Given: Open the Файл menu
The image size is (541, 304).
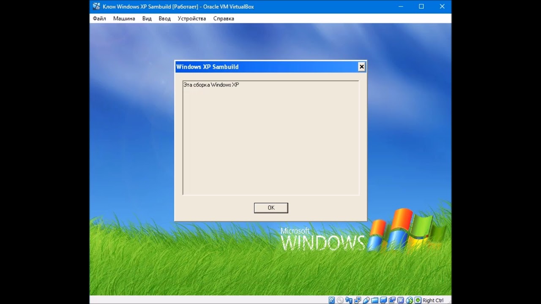Looking at the screenshot, I should point(99,19).
